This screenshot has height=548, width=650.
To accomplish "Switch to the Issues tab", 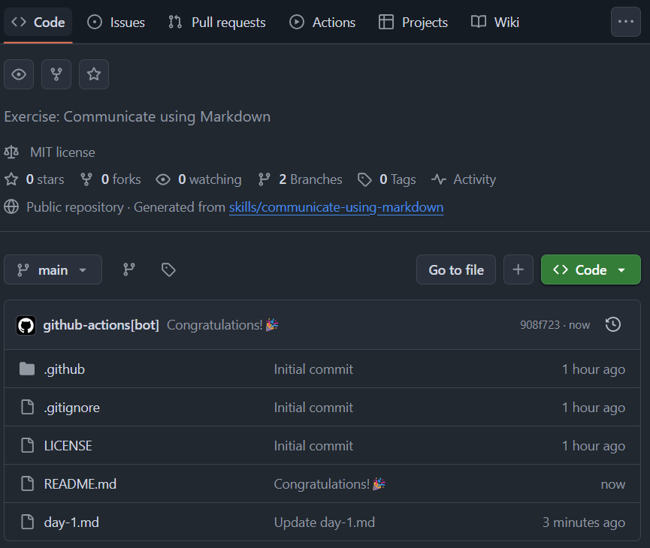I will (x=116, y=22).
